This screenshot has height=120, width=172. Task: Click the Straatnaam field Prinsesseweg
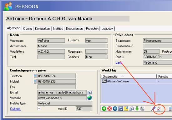[x=158, y=41]
